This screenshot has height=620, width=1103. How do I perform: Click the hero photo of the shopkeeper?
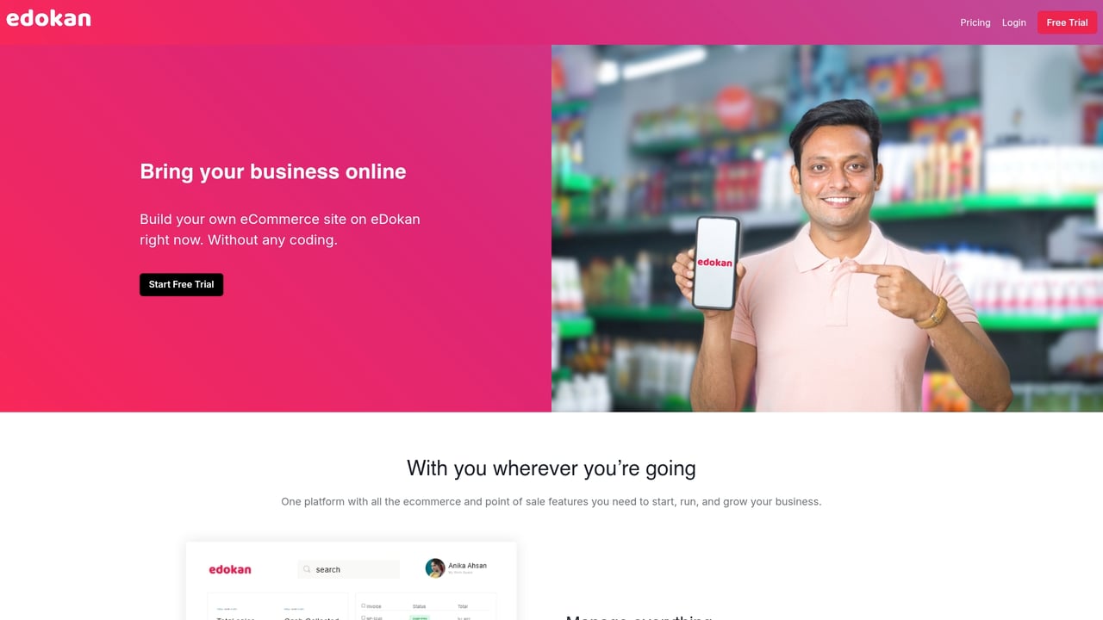827,228
